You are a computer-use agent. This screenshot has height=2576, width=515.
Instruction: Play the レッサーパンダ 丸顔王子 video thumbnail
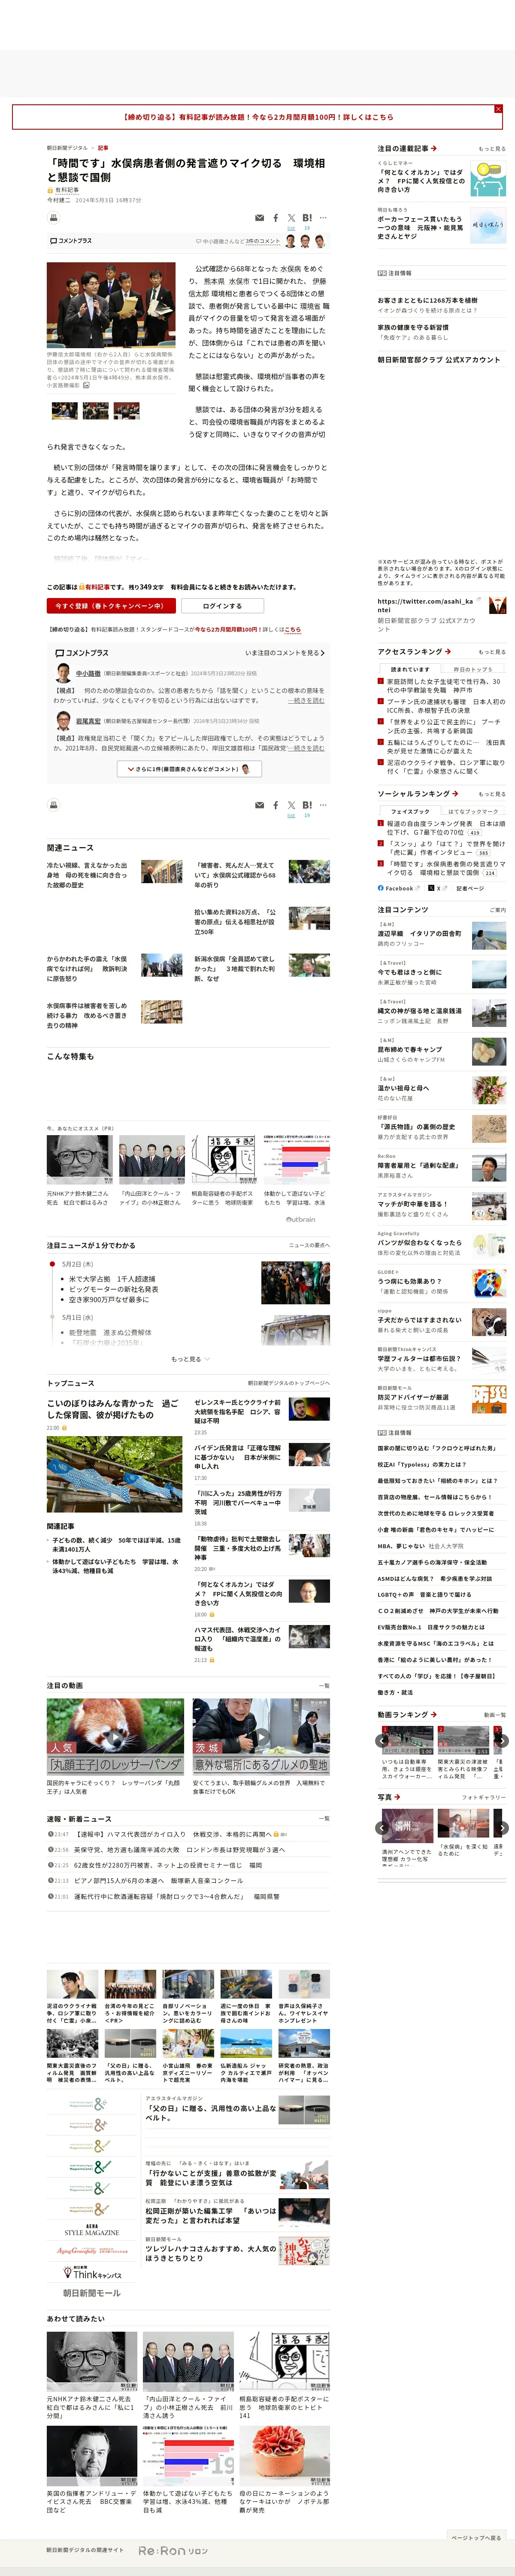point(115,1737)
